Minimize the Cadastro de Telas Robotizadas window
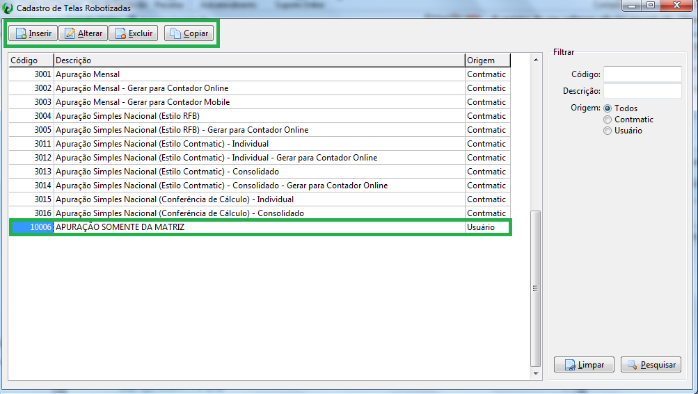Screen dimensions: 698x394 tap(631, 6)
